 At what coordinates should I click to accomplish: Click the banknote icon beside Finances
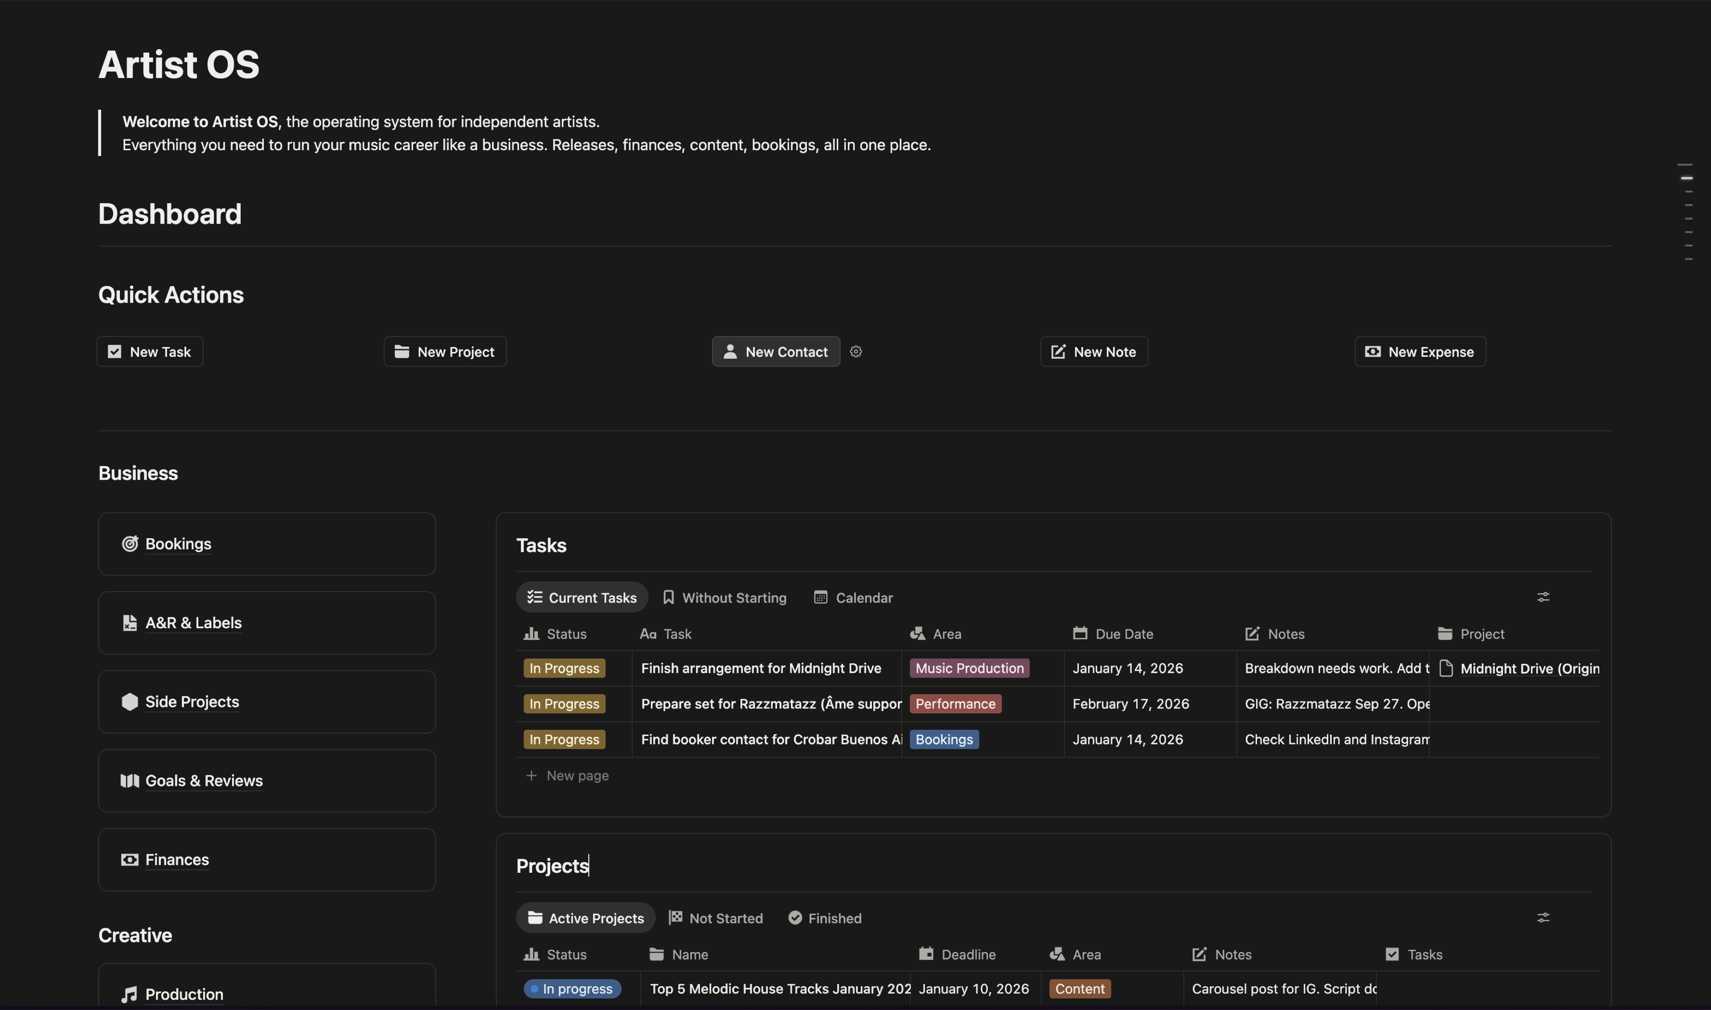(130, 859)
